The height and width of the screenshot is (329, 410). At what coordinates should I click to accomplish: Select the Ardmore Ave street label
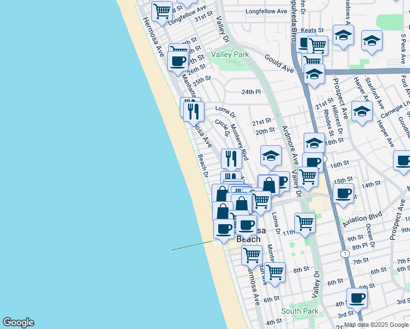click(x=290, y=145)
